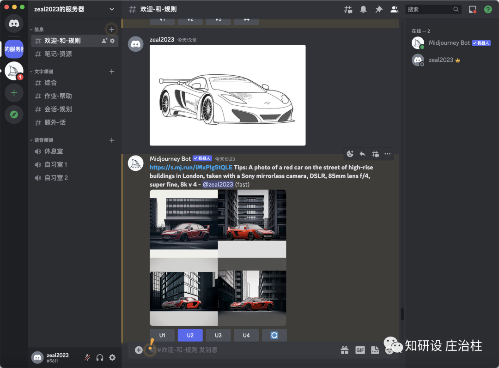Click the re-roll refresh button
Screen dimensions: 499x368
click(274, 335)
